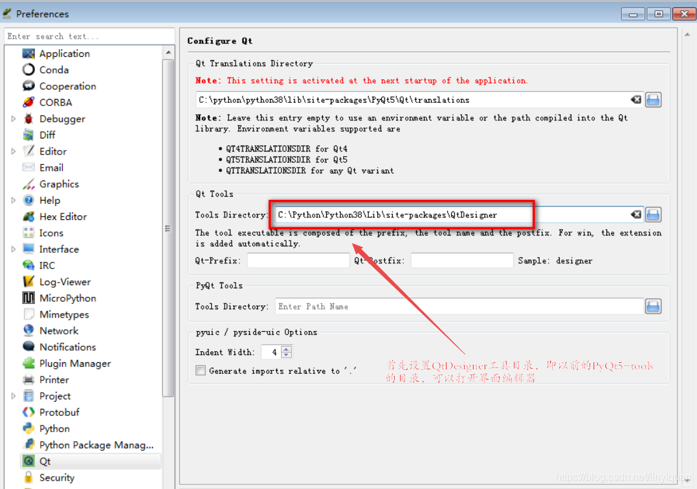Focus the Qt-Prefix input field
The width and height of the screenshot is (697, 489).
click(298, 261)
